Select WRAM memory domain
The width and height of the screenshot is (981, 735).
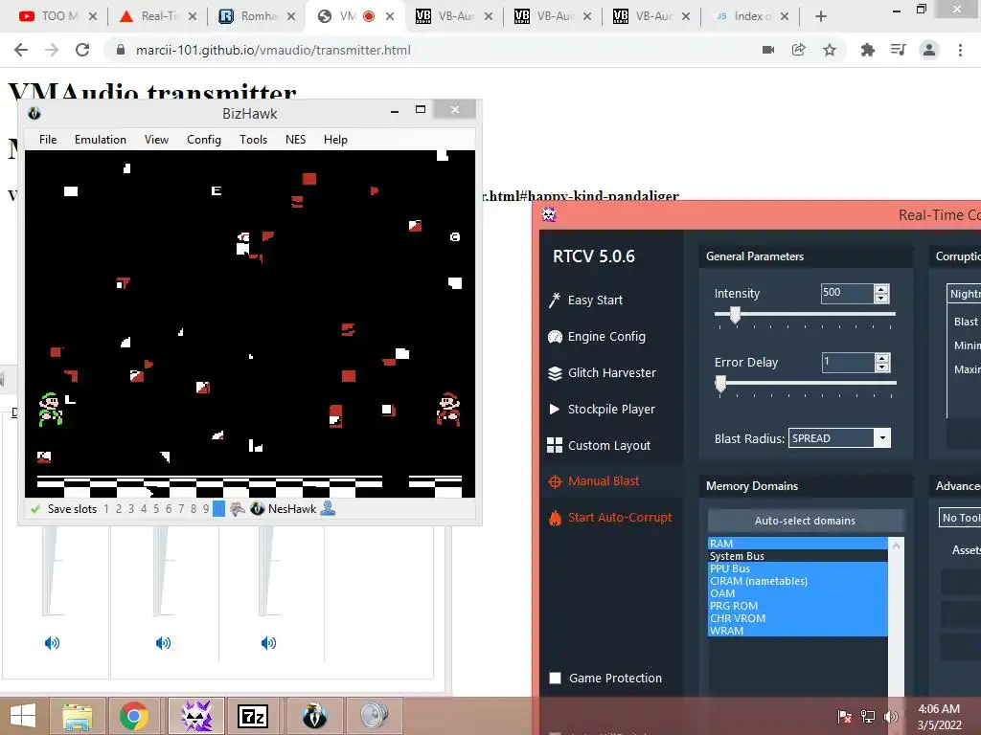[x=798, y=631]
